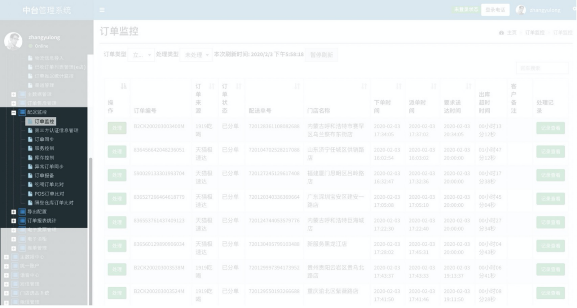Click the home icon in breadcrumb
The width and height of the screenshot is (577, 308).
pos(501,33)
